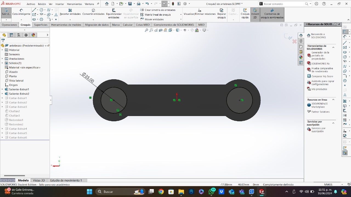Activate Recortar entidades trim tool
Image resolution: width=351 pixels, height=197 pixels.
[x=70, y=12]
